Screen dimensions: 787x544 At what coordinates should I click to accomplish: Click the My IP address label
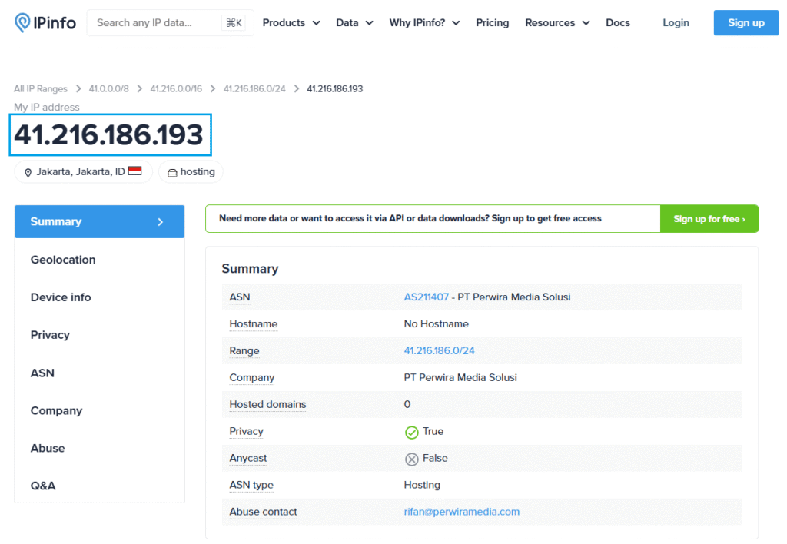click(47, 108)
